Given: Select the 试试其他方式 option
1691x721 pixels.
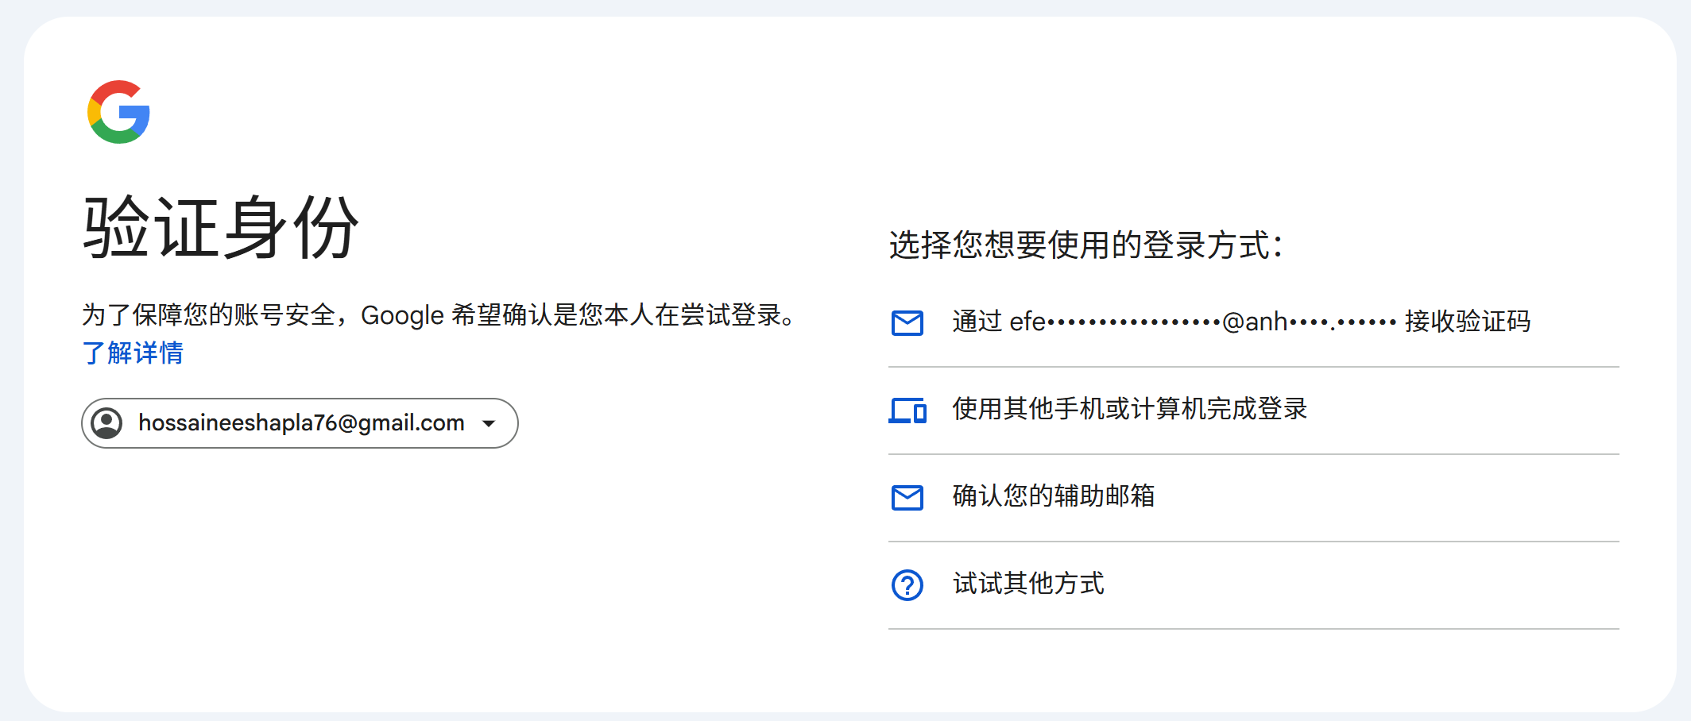Looking at the screenshot, I should pos(1028,584).
